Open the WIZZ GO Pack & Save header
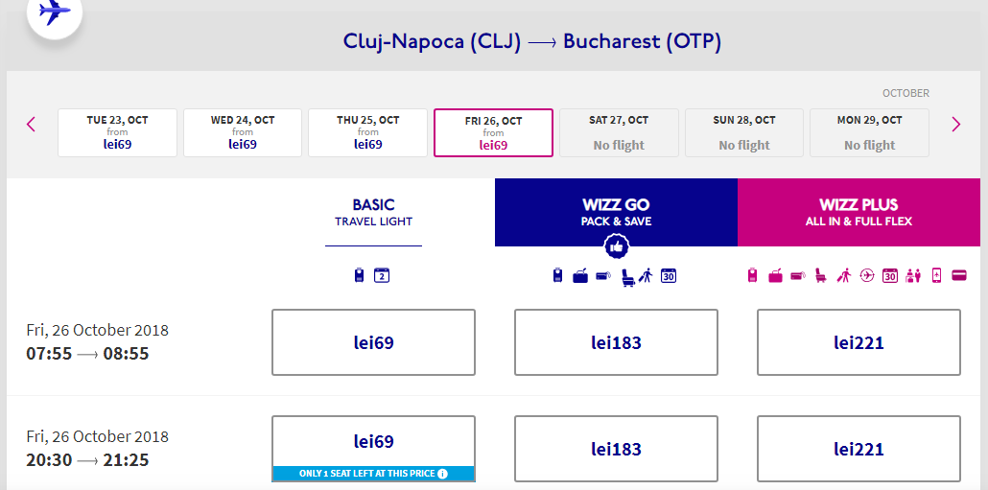988x490 pixels. pyautogui.click(x=616, y=212)
